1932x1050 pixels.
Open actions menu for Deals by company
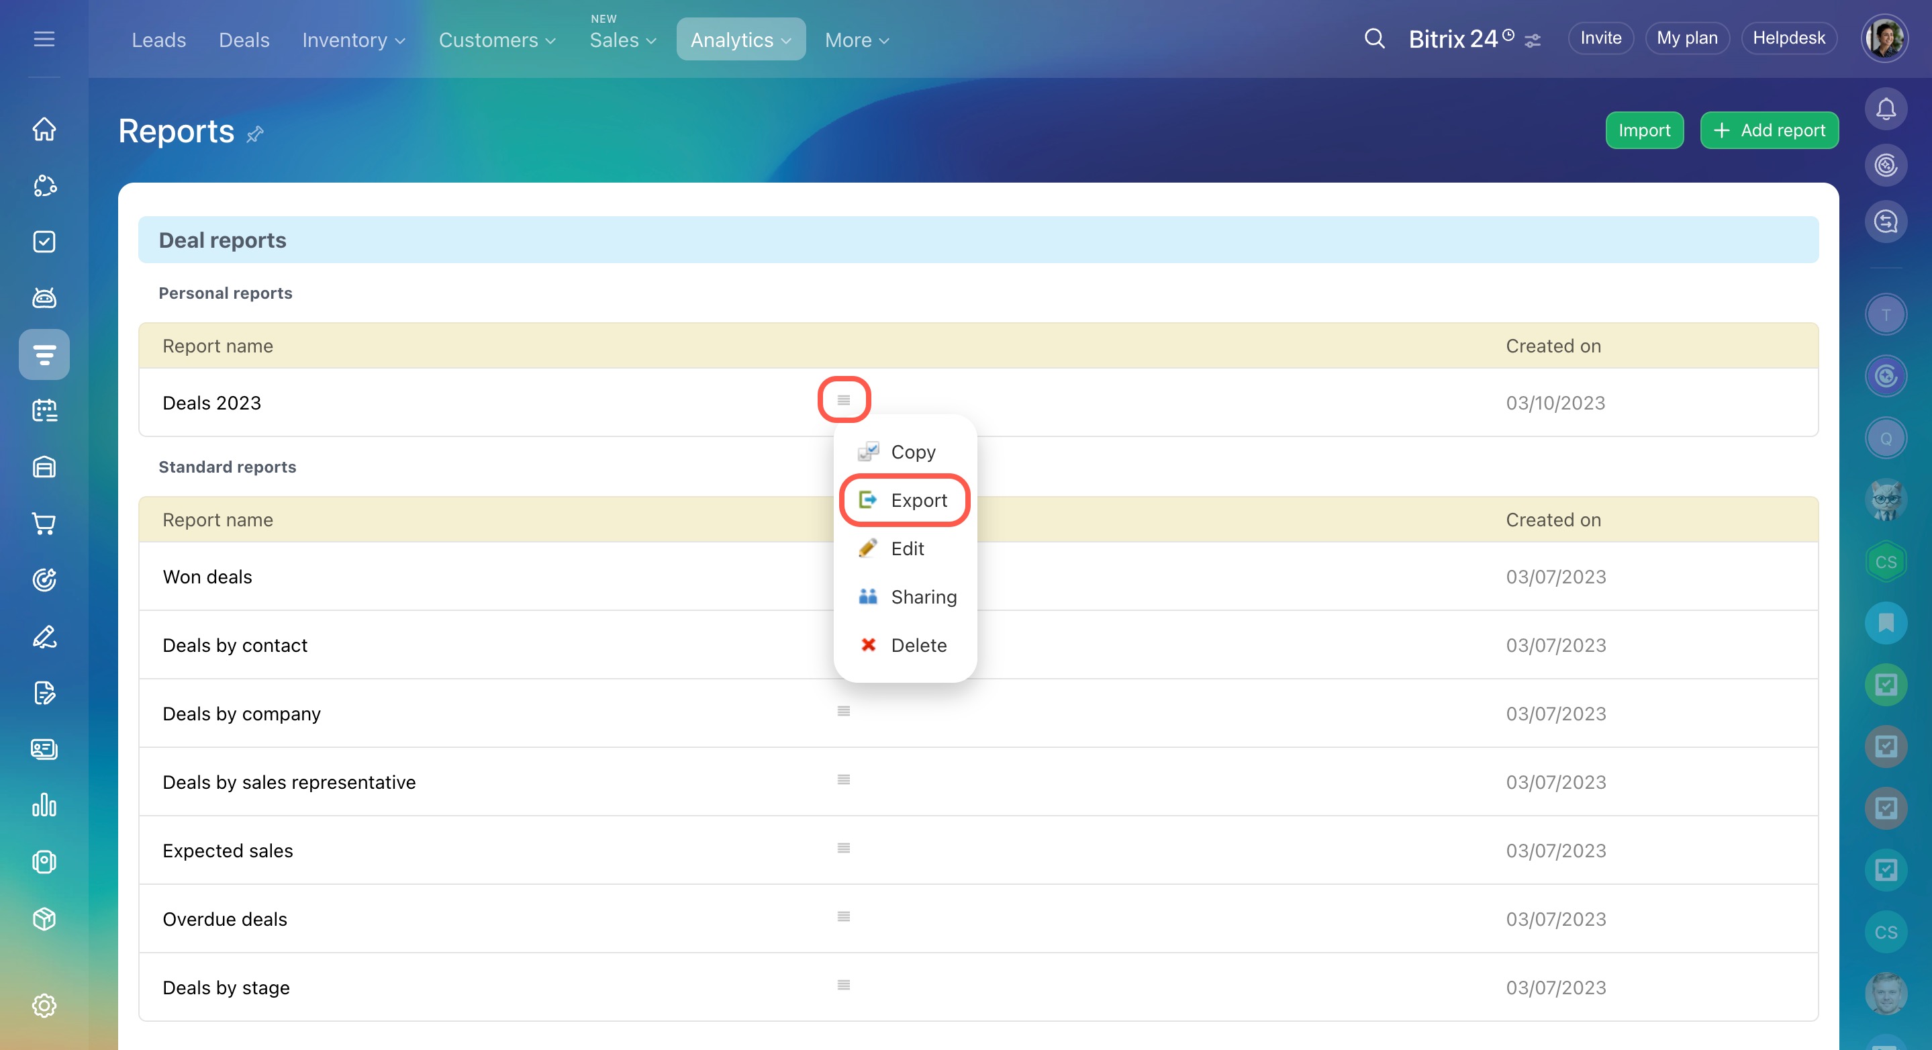point(844,711)
